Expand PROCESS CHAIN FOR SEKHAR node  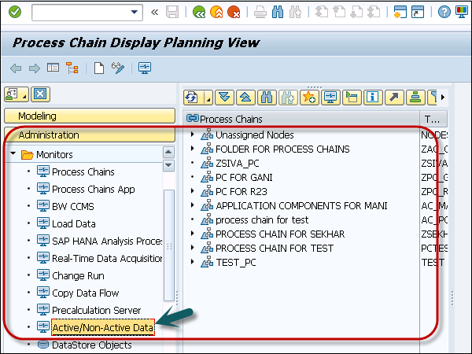coord(193,234)
